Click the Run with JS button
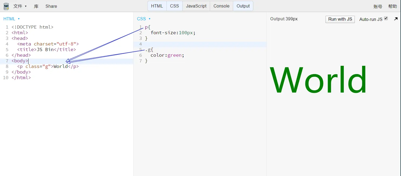The height and width of the screenshot is (176, 401). 340,19
